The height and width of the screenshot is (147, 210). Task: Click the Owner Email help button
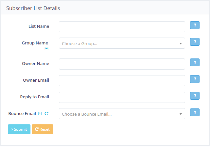click(x=195, y=79)
